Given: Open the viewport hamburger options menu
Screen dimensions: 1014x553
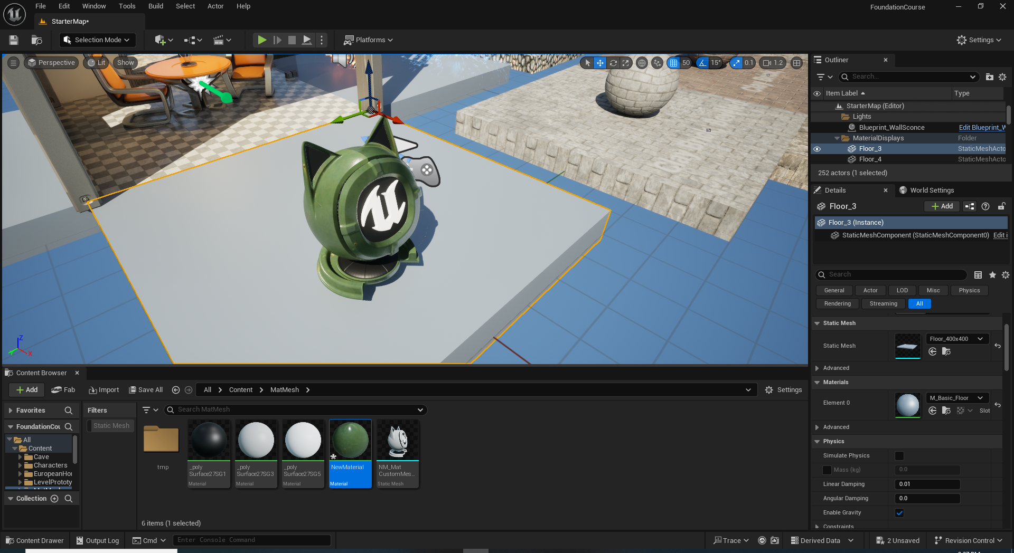Looking at the screenshot, I should point(14,63).
